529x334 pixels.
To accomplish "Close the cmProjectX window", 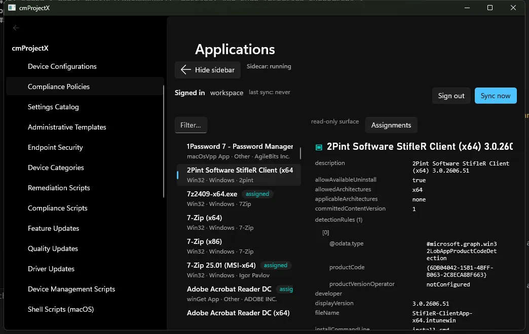I will coord(513,8).
